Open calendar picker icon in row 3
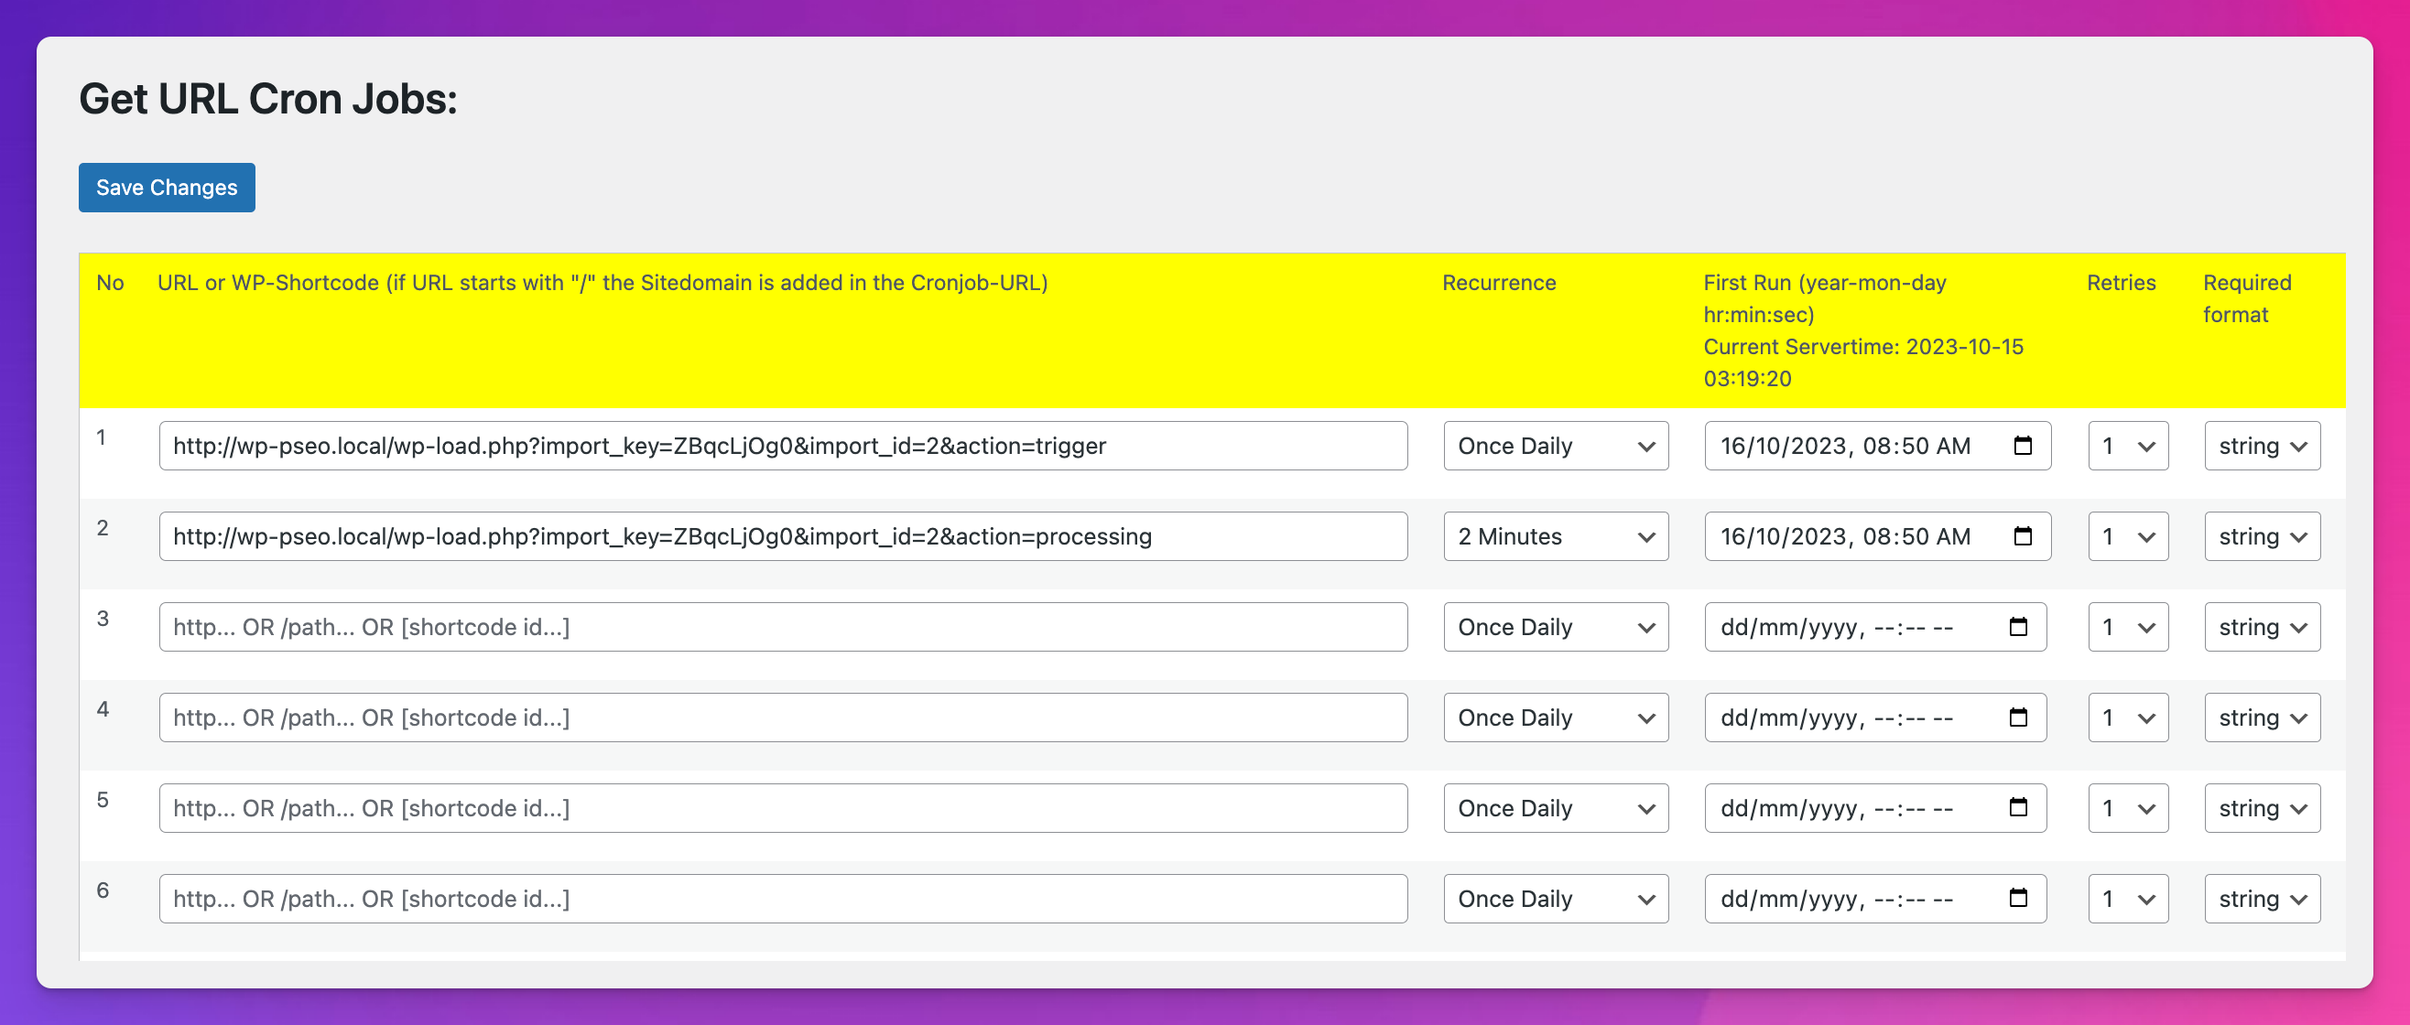 (x=2018, y=628)
